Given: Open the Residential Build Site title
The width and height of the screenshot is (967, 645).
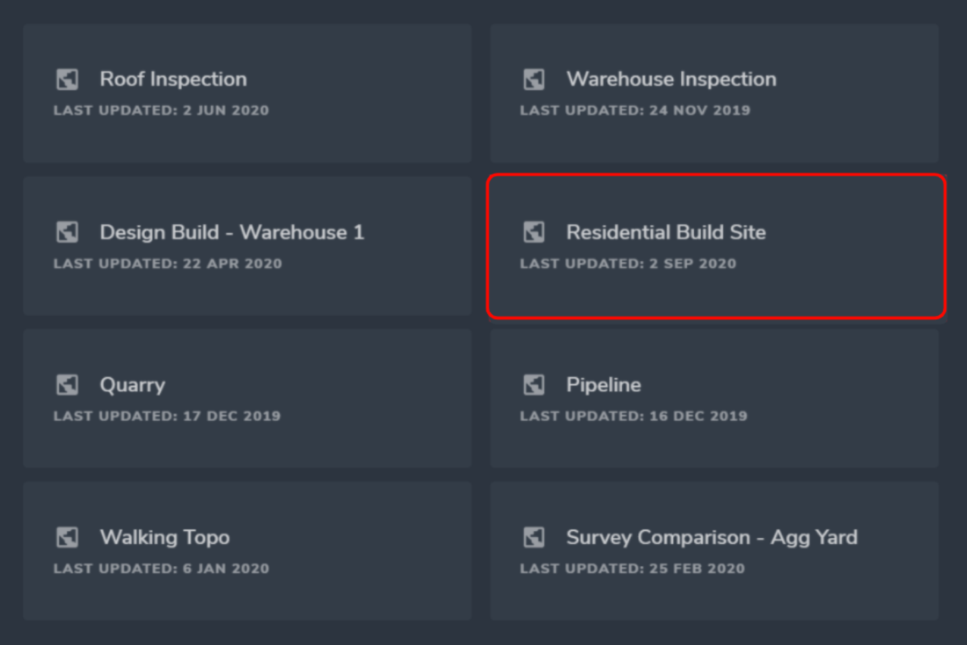Looking at the screenshot, I should coord(666,232).
